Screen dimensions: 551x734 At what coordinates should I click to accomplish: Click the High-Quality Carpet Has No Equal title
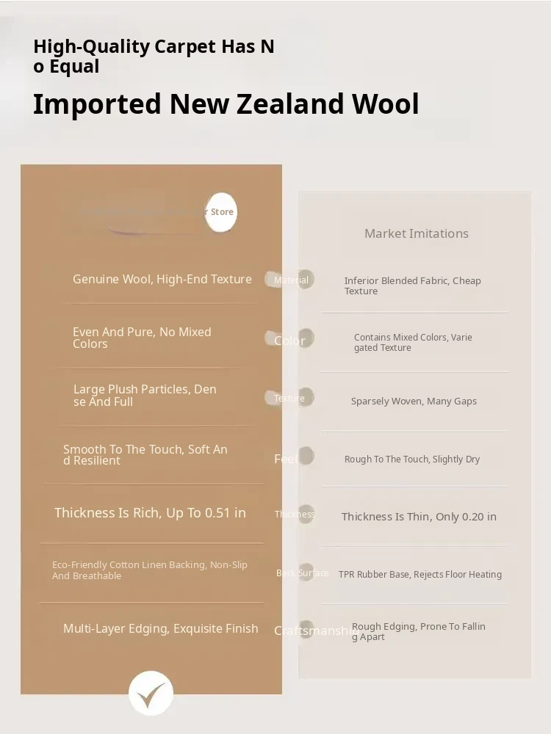pos(154,57)
